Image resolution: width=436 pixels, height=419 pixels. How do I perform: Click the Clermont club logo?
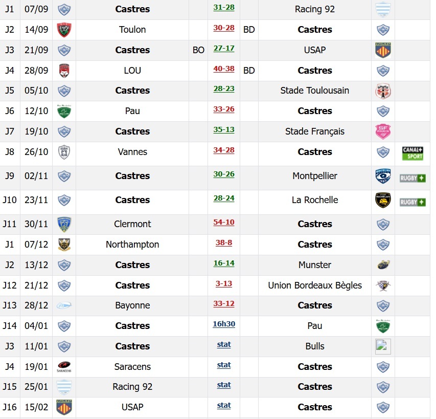[64, 224]
